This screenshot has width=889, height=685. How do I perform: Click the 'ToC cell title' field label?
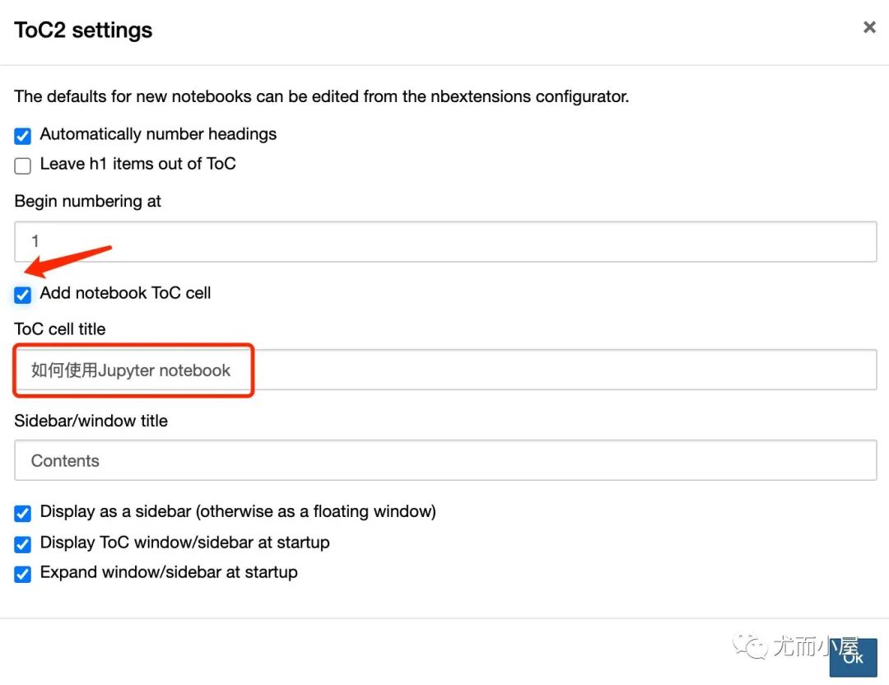tap(60, 329)
